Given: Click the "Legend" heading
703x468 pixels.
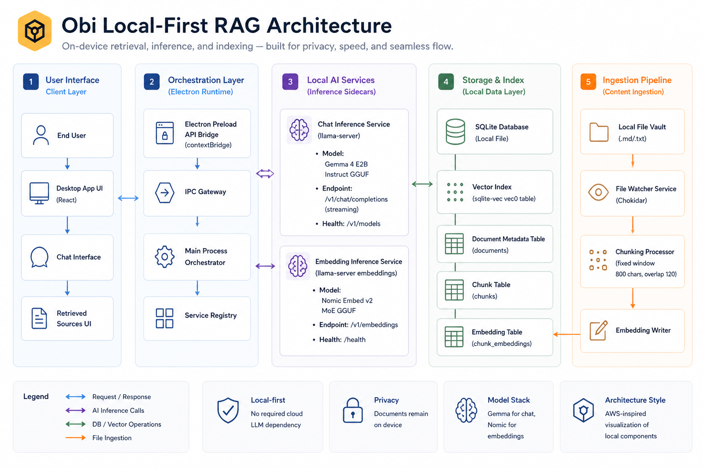Looking at the screenshot, I should tap(36, 396).
